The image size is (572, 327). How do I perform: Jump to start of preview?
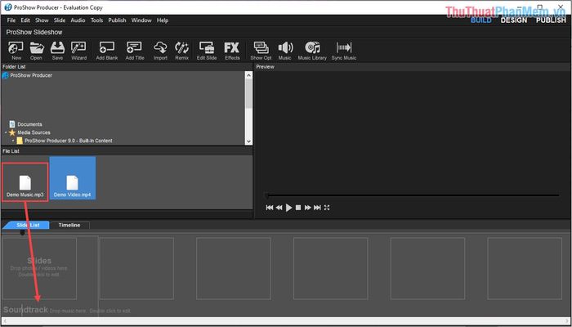[x=270, y=208]
